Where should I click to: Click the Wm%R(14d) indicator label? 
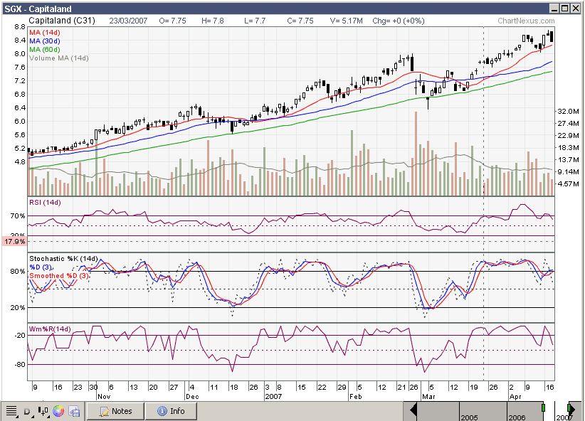(x=50, y=329)
